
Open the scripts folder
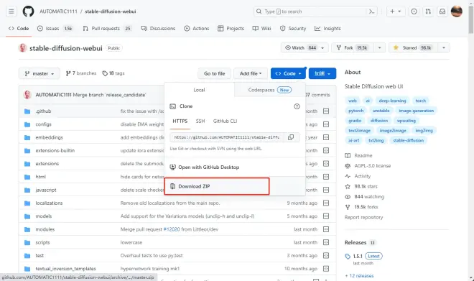click(x=42, y=242)
